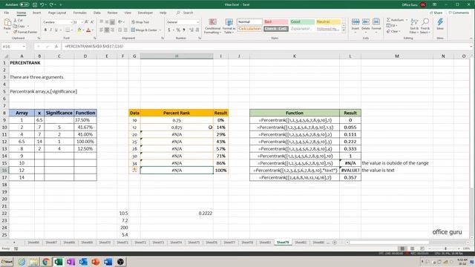Screen dimensions: 475x267
Task: Apply comma style
Action: click(x=184, y=30)
